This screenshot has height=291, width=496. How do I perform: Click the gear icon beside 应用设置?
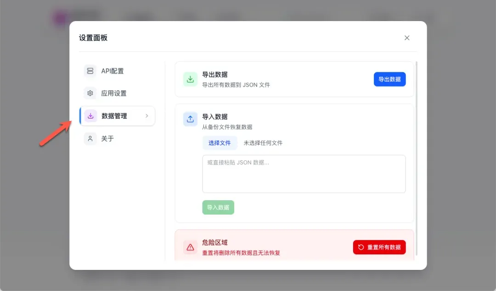[x=90, y=93]
